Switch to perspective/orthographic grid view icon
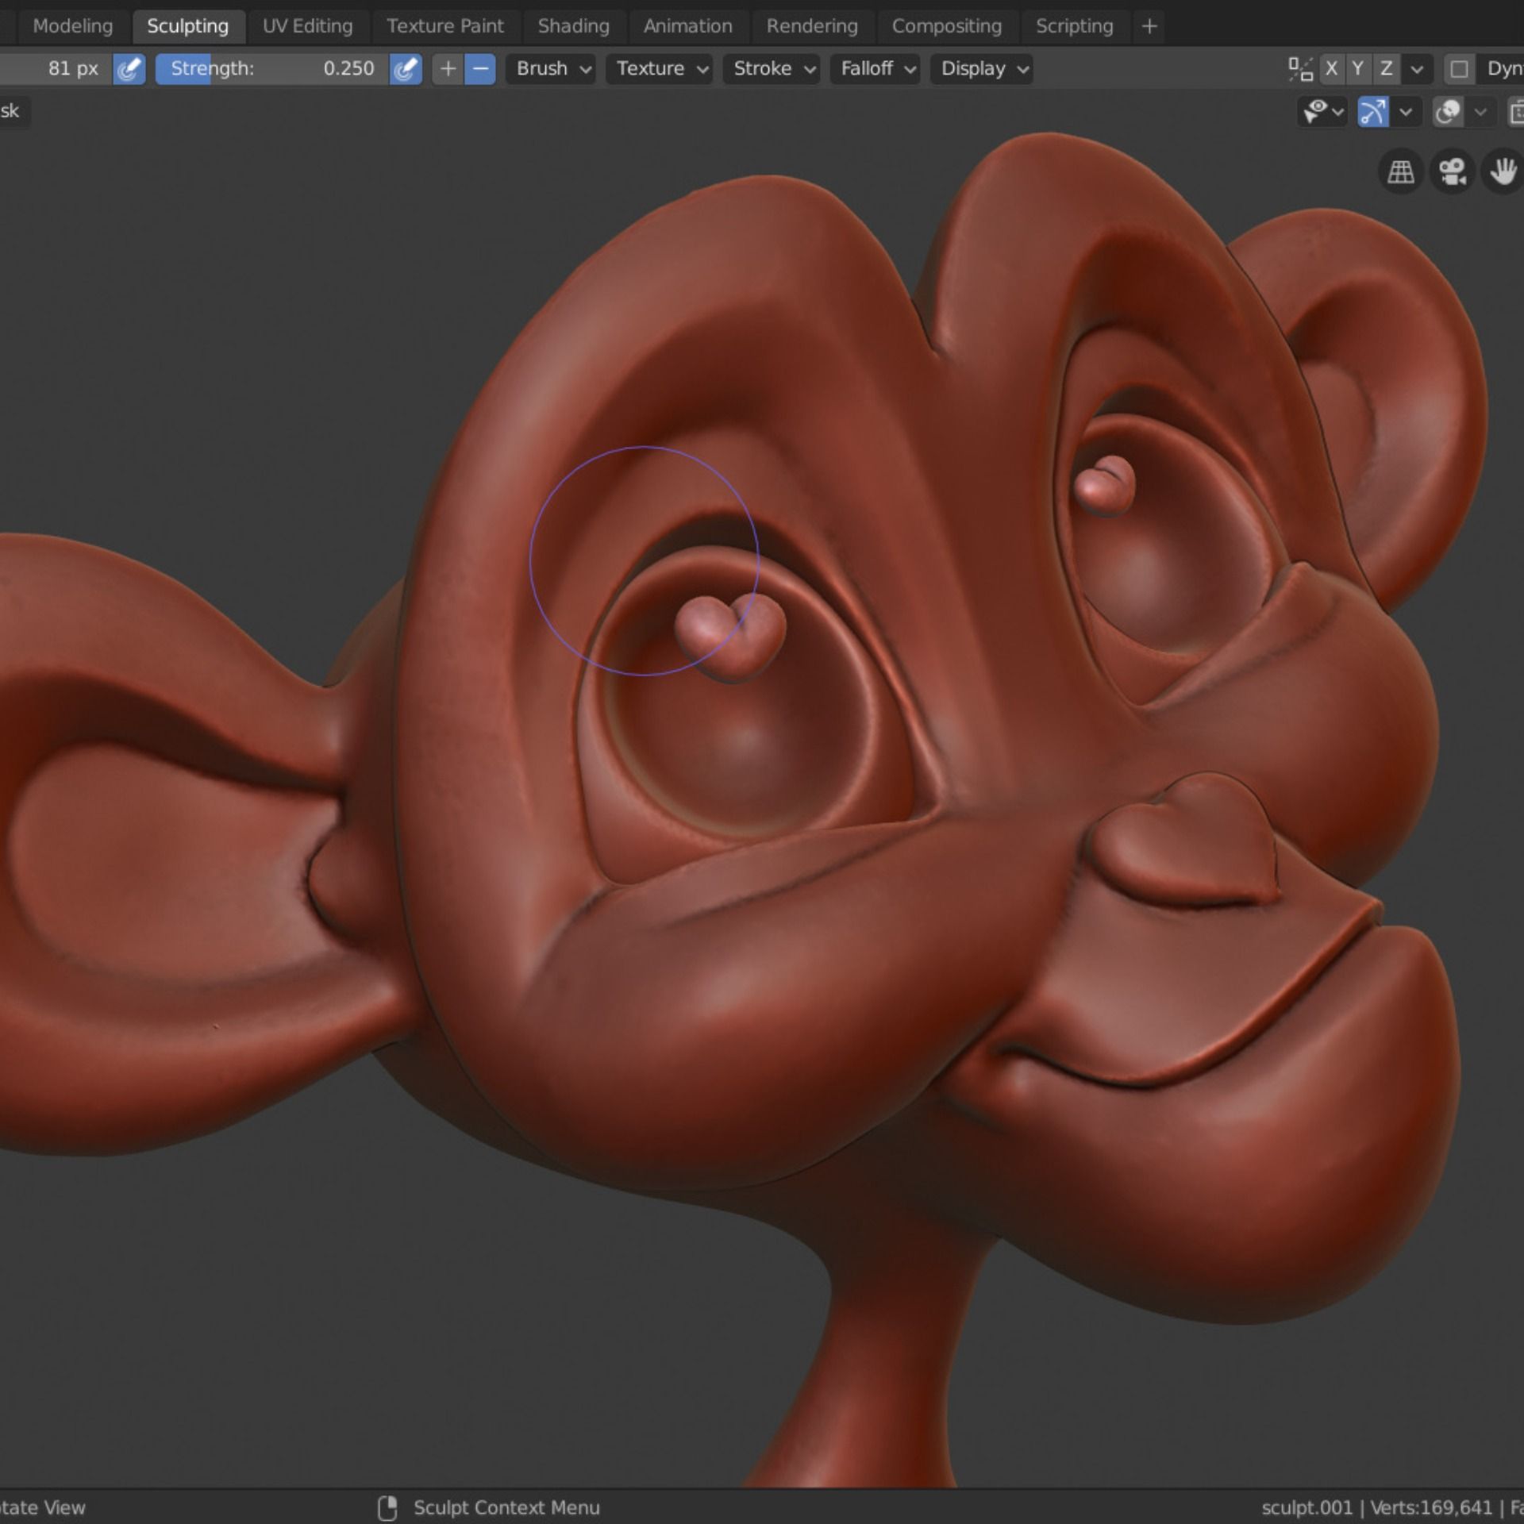 click(x=1400, y=171)
